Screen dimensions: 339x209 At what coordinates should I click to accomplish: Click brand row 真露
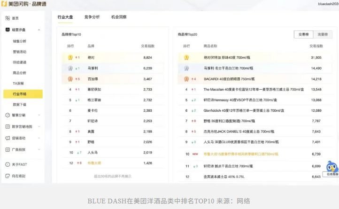point(113,132)
